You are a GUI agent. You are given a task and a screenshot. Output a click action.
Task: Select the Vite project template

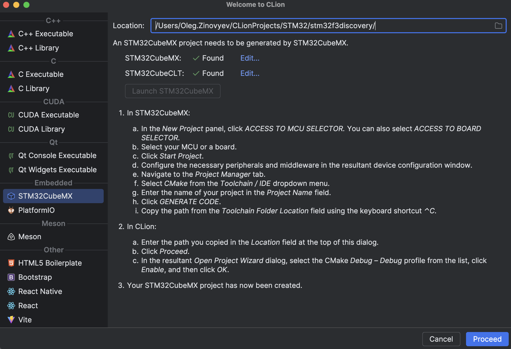pos(25,320)
